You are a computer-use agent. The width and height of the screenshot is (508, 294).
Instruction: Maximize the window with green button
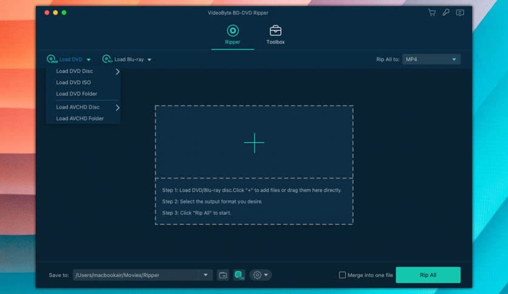click(x=64, y=13)
